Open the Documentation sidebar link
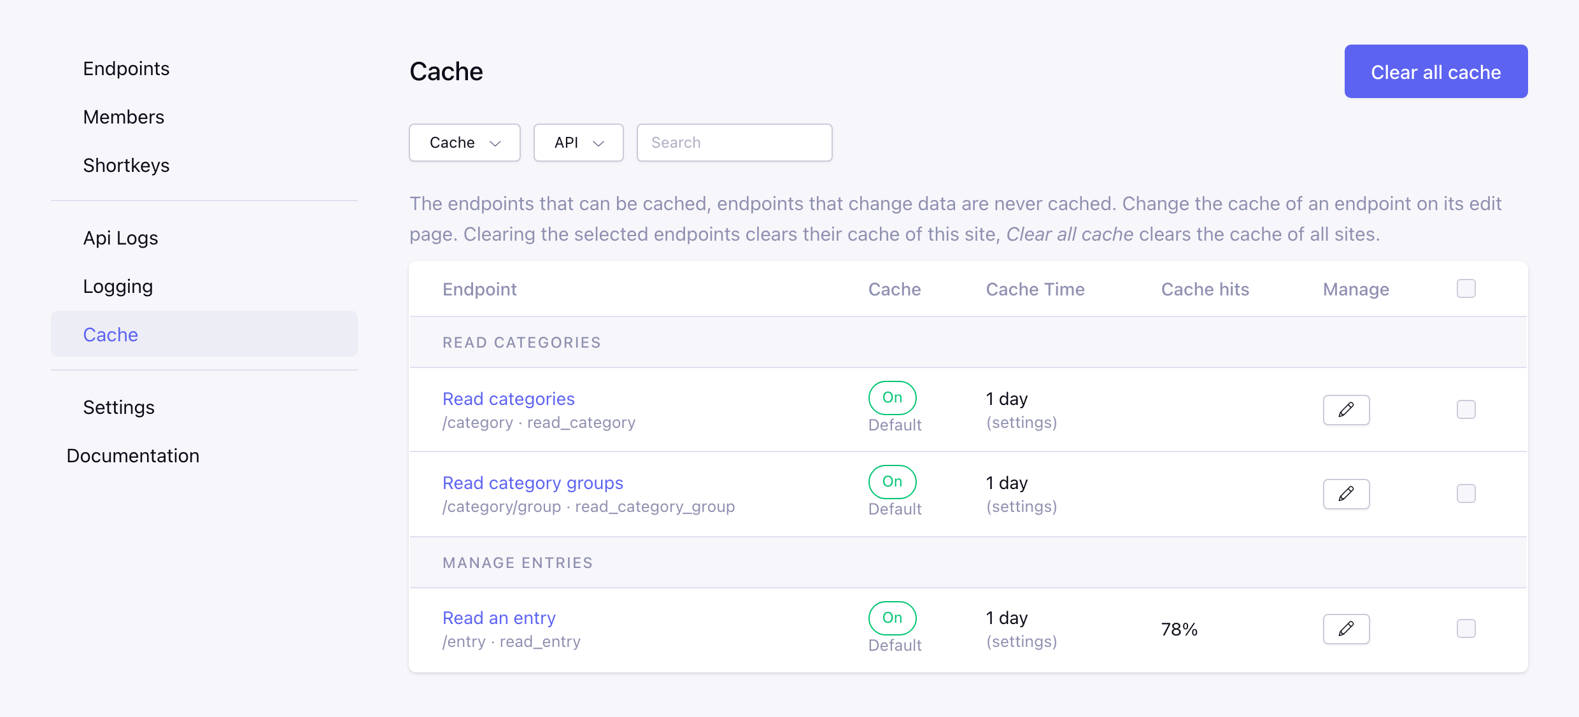Screen dimensions: 1579x717 (133, 456)
